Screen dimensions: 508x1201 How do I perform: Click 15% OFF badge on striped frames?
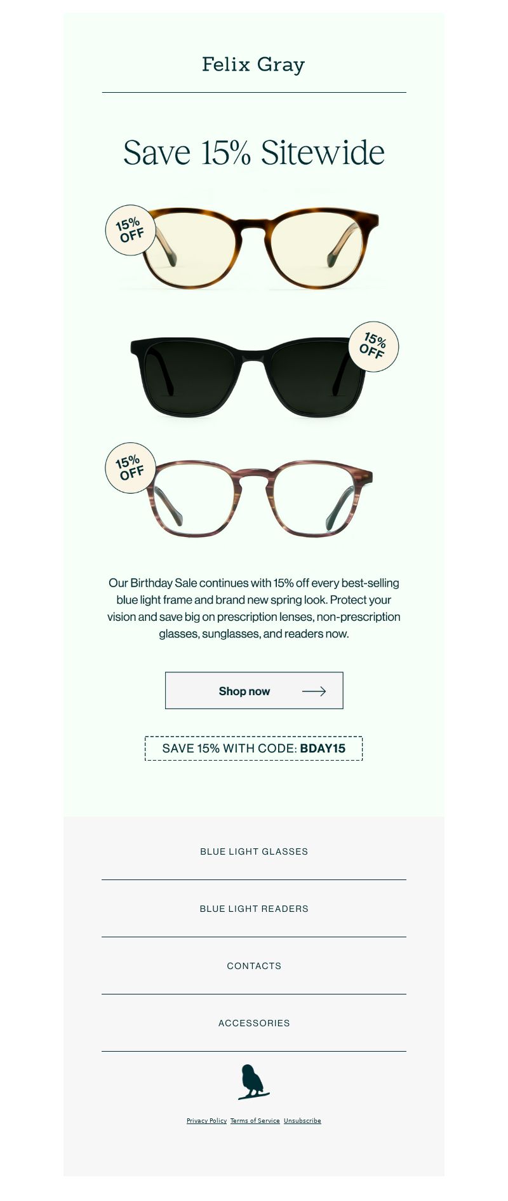(130, 468)
